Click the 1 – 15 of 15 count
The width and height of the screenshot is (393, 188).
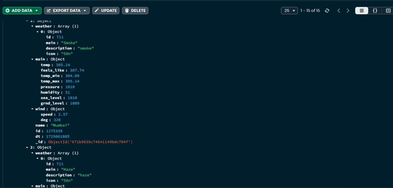(310, 11)
